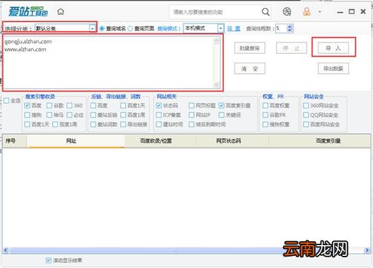Open the 本机模式 query mode dropdown
373x268 pixels.
221,28
